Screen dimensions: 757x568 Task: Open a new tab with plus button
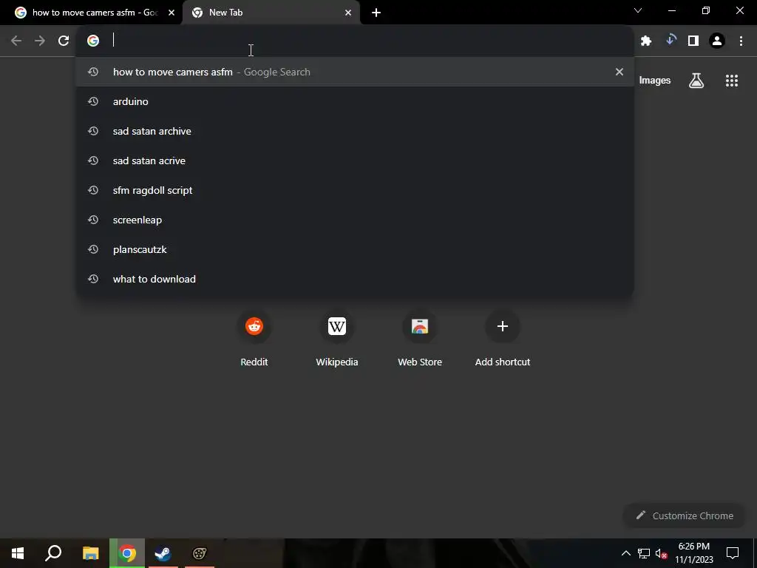[x=376, y=13]
